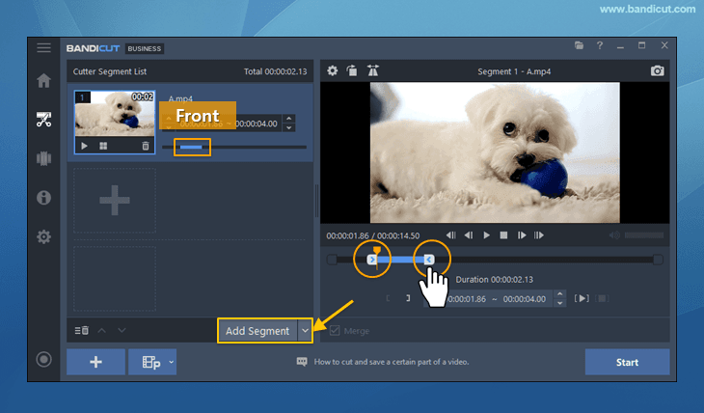The image size is (704, 413).
Task: Clear segment list icon
Action: (81, 330)
